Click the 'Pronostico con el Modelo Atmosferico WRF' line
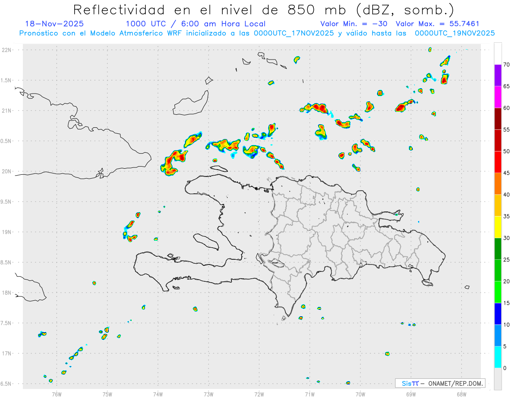 point(257,33)
